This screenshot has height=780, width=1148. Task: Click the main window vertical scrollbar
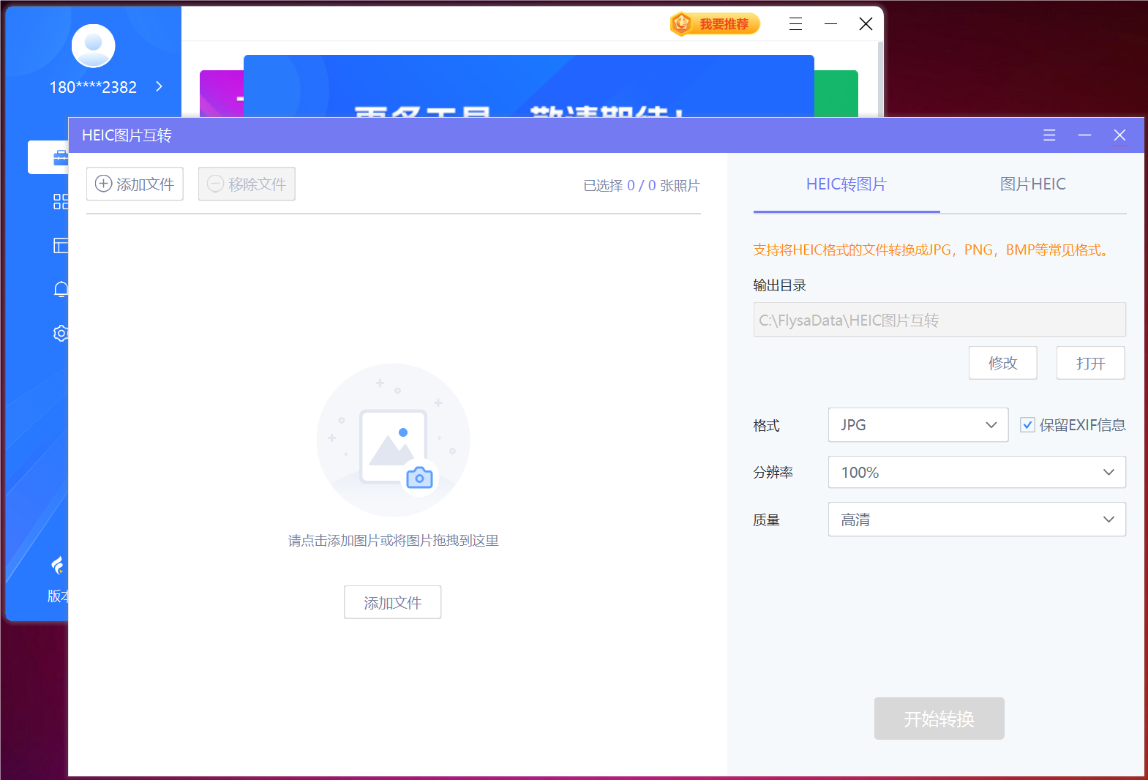880,79
